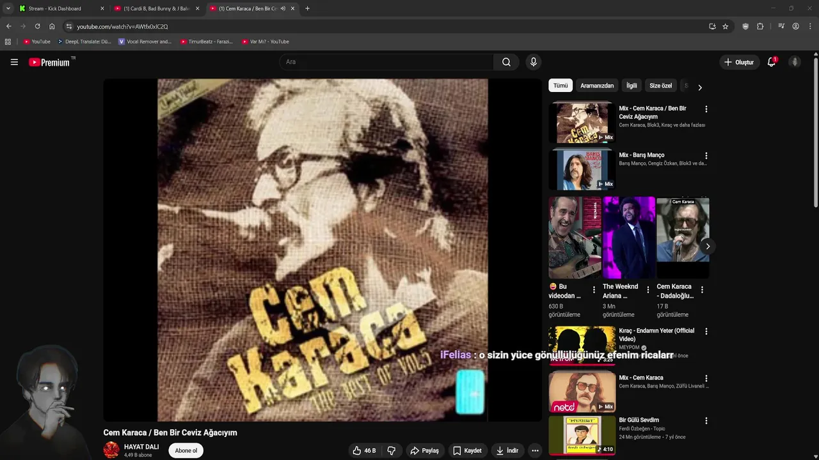Open the browser extensions puzzle icon
The width and height of the screenshot is (819, 460).
pyautogui.click(x=760, y=26)
